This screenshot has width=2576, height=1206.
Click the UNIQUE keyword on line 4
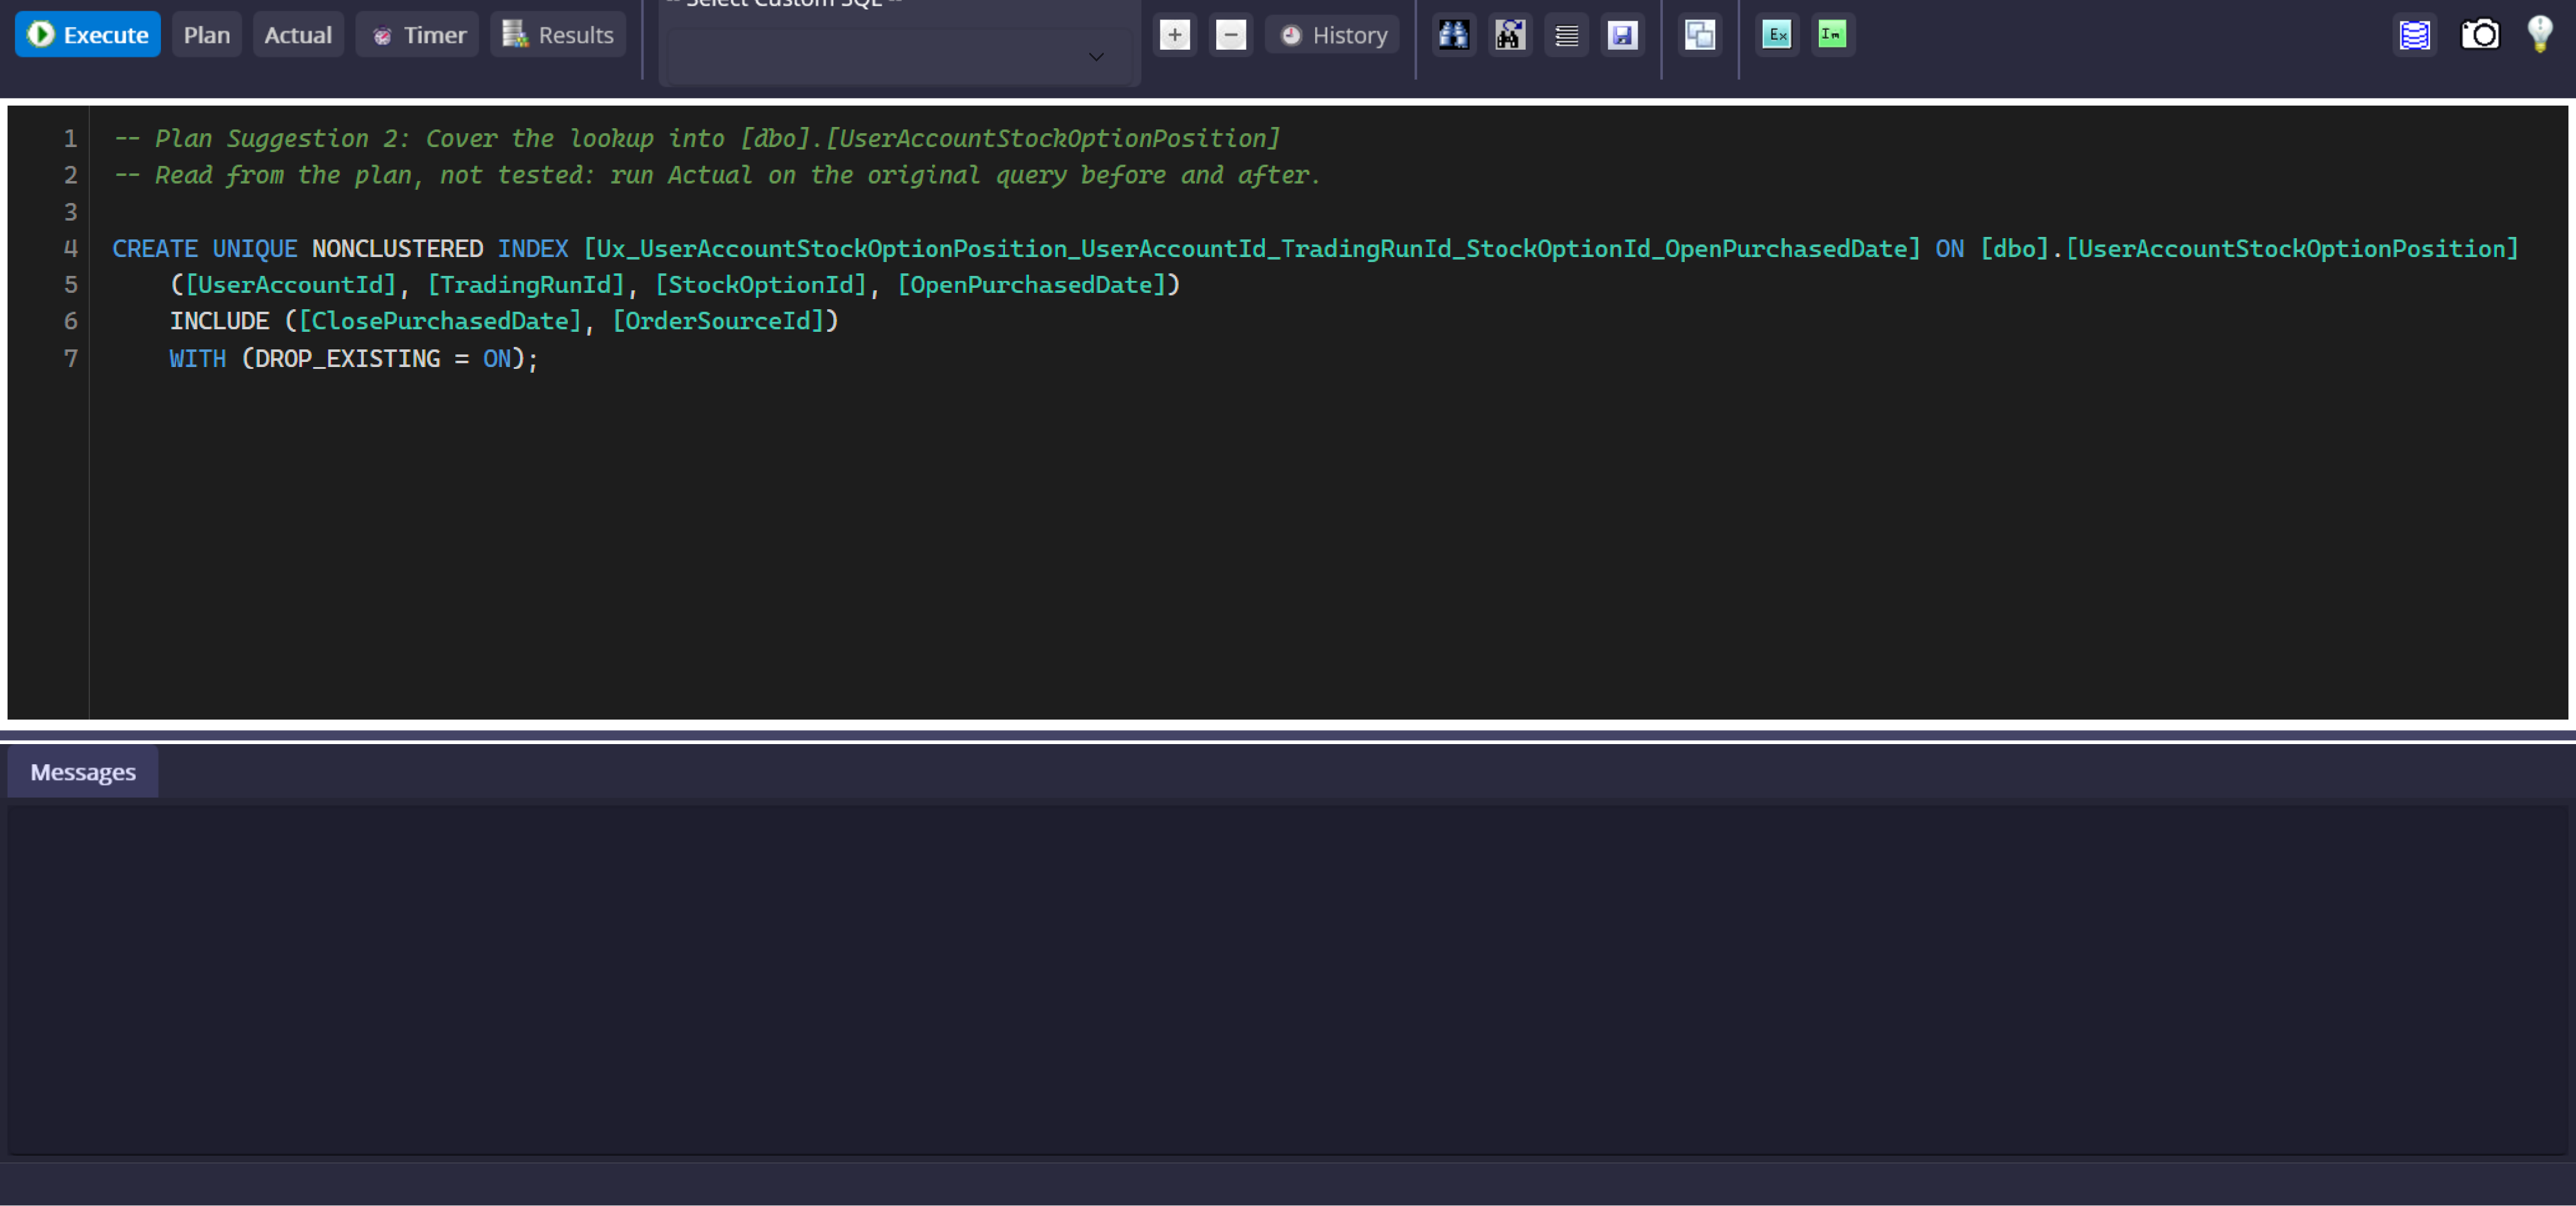coord(255,248)
